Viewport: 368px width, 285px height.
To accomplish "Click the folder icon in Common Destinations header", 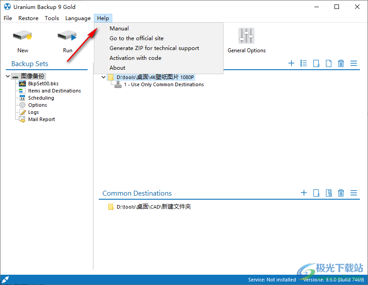I will (316, 193).
